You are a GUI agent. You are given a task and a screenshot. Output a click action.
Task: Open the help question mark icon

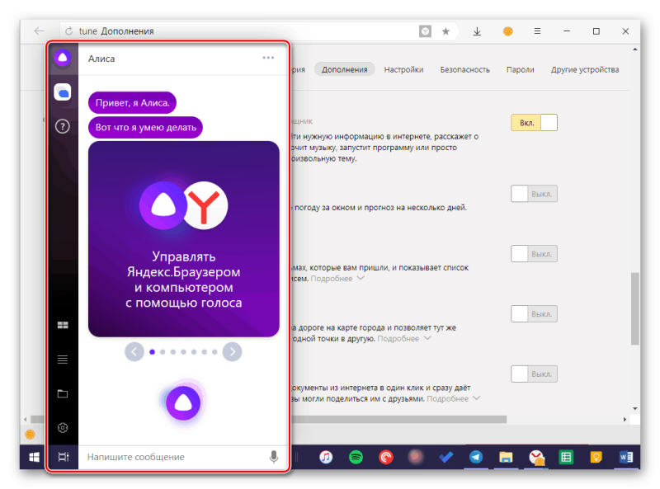(63, 126)
